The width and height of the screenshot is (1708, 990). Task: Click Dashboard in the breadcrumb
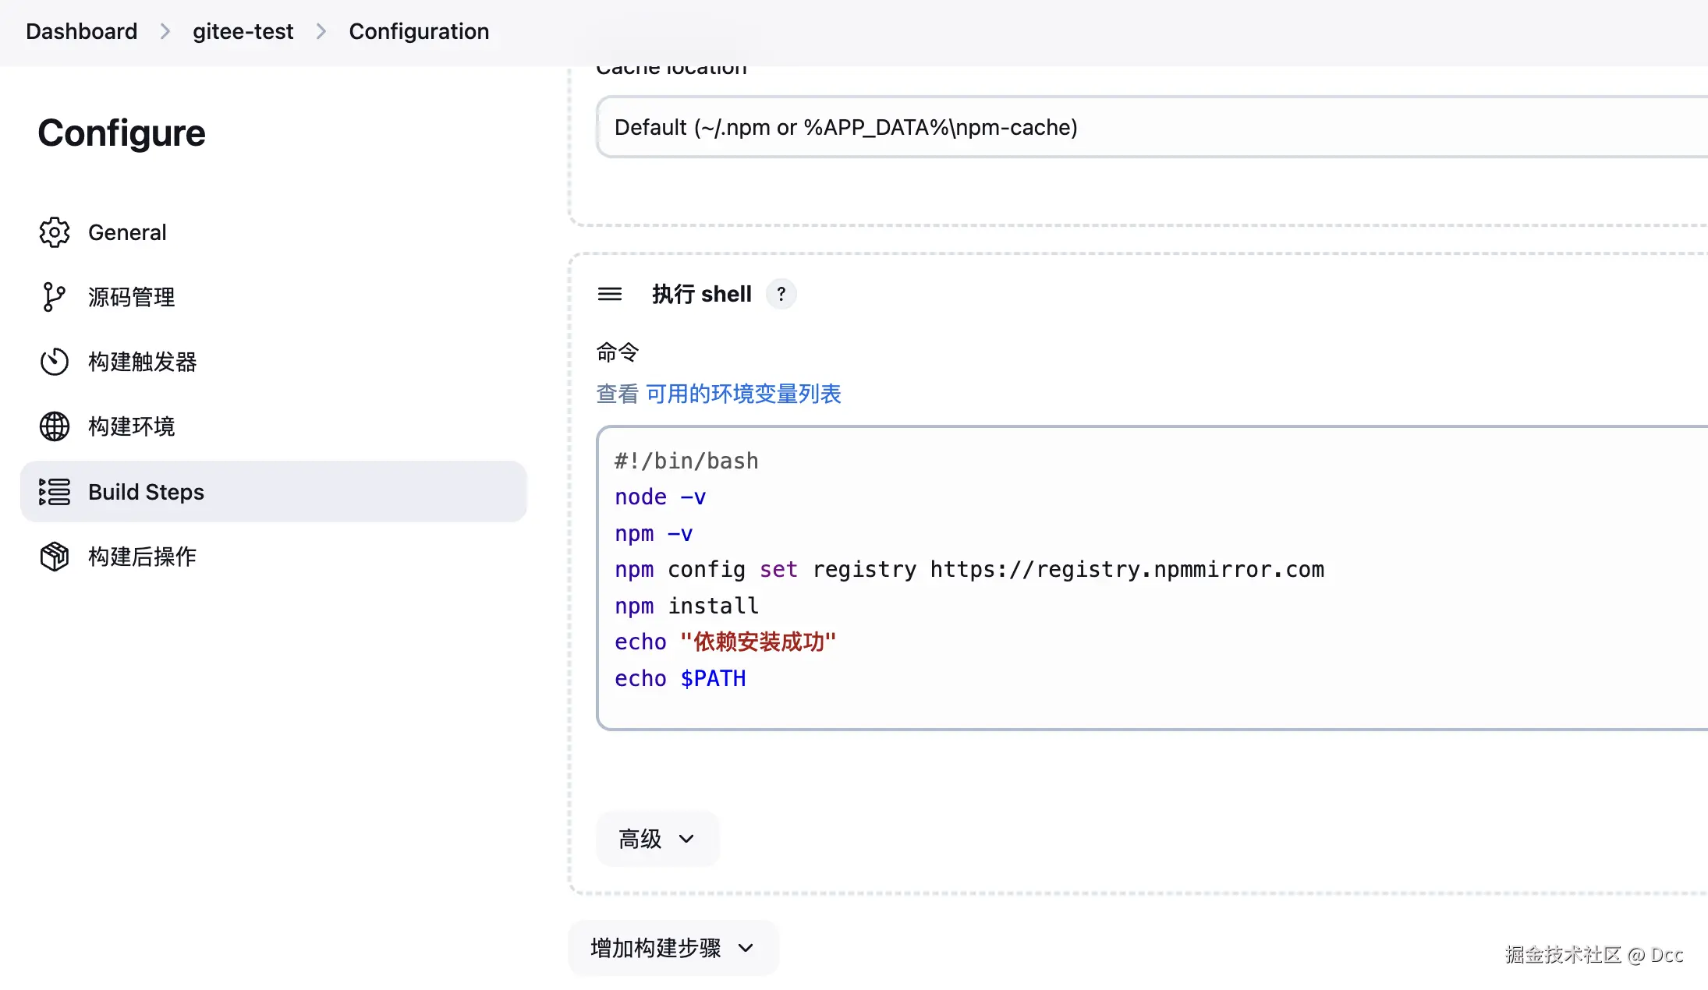pos(81,31)
